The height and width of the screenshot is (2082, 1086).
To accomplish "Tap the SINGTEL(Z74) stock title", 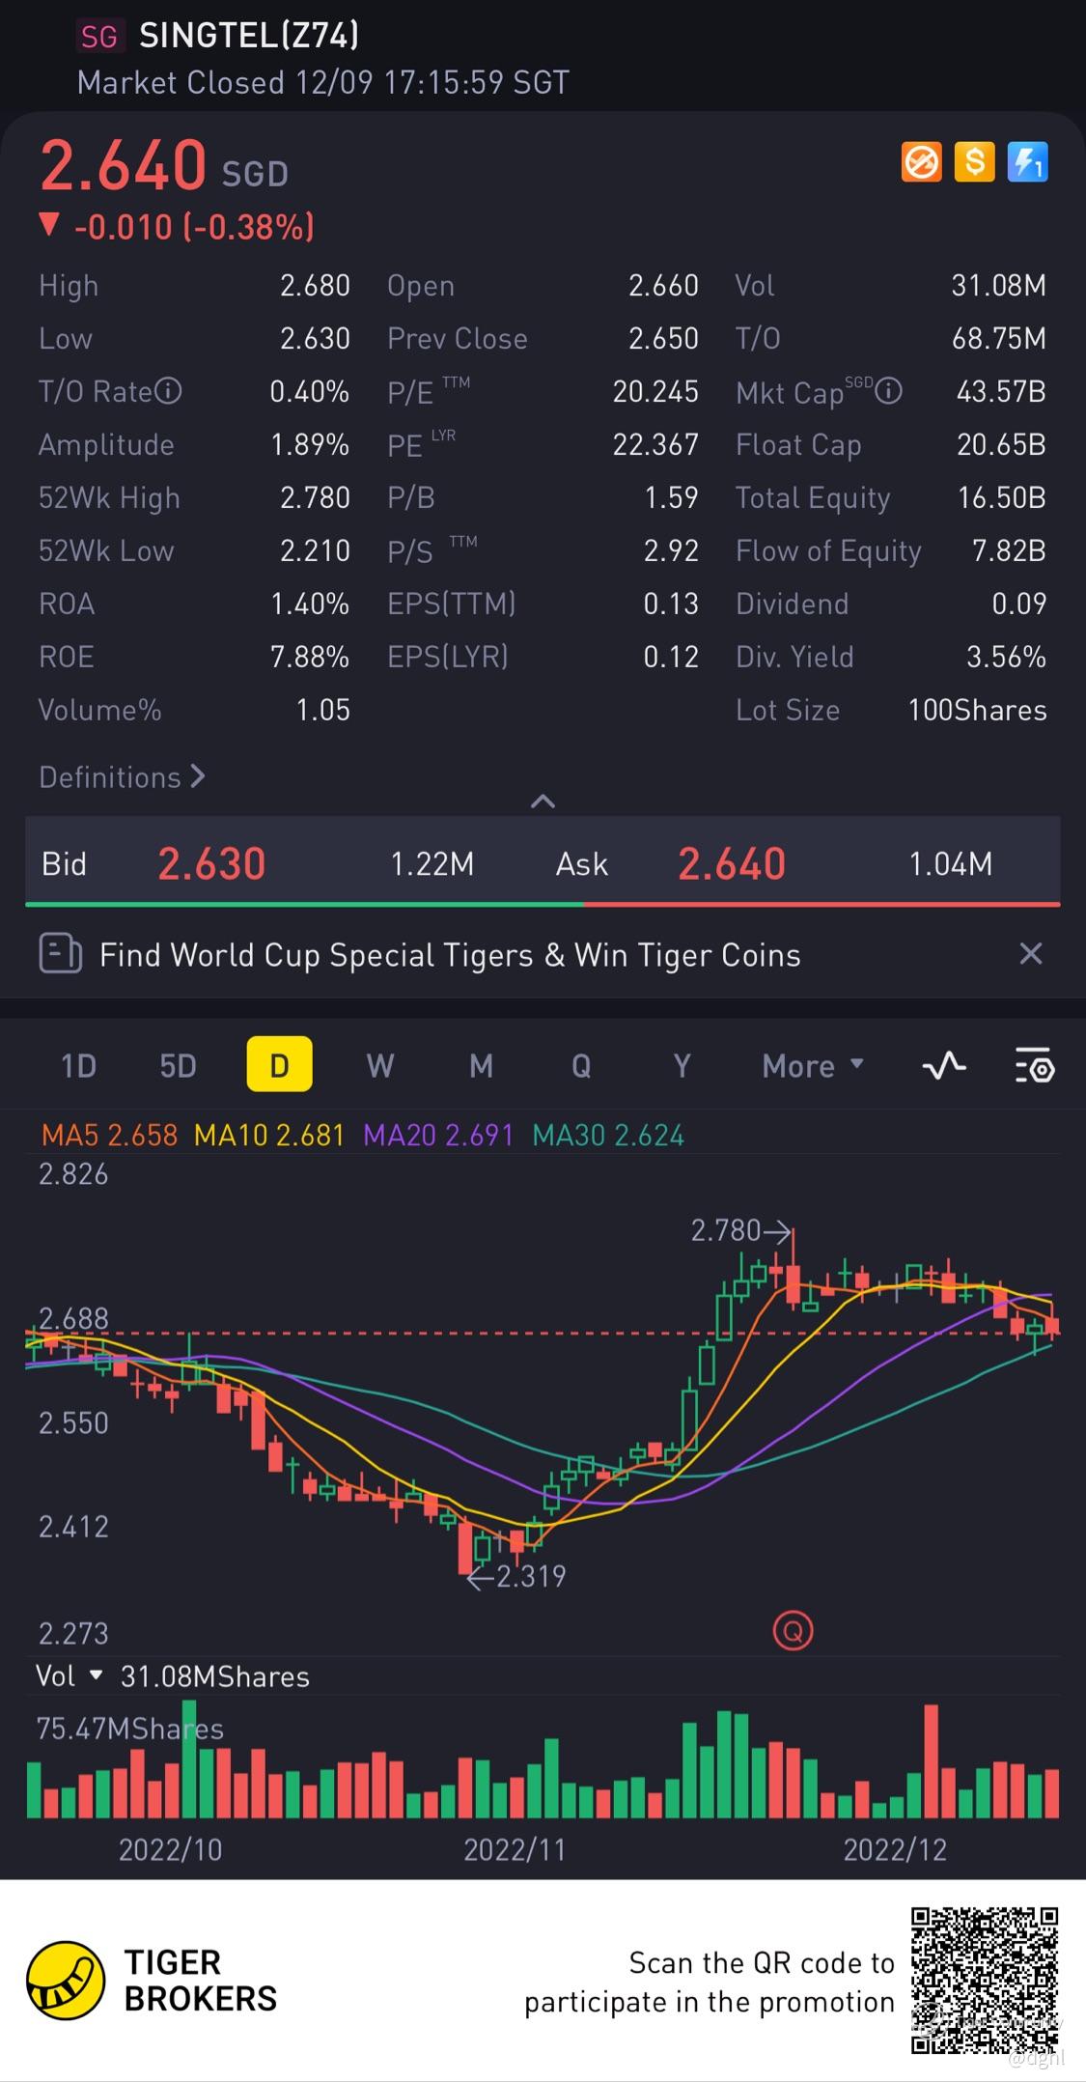I will pyautogui.click(x=249, y=36).
